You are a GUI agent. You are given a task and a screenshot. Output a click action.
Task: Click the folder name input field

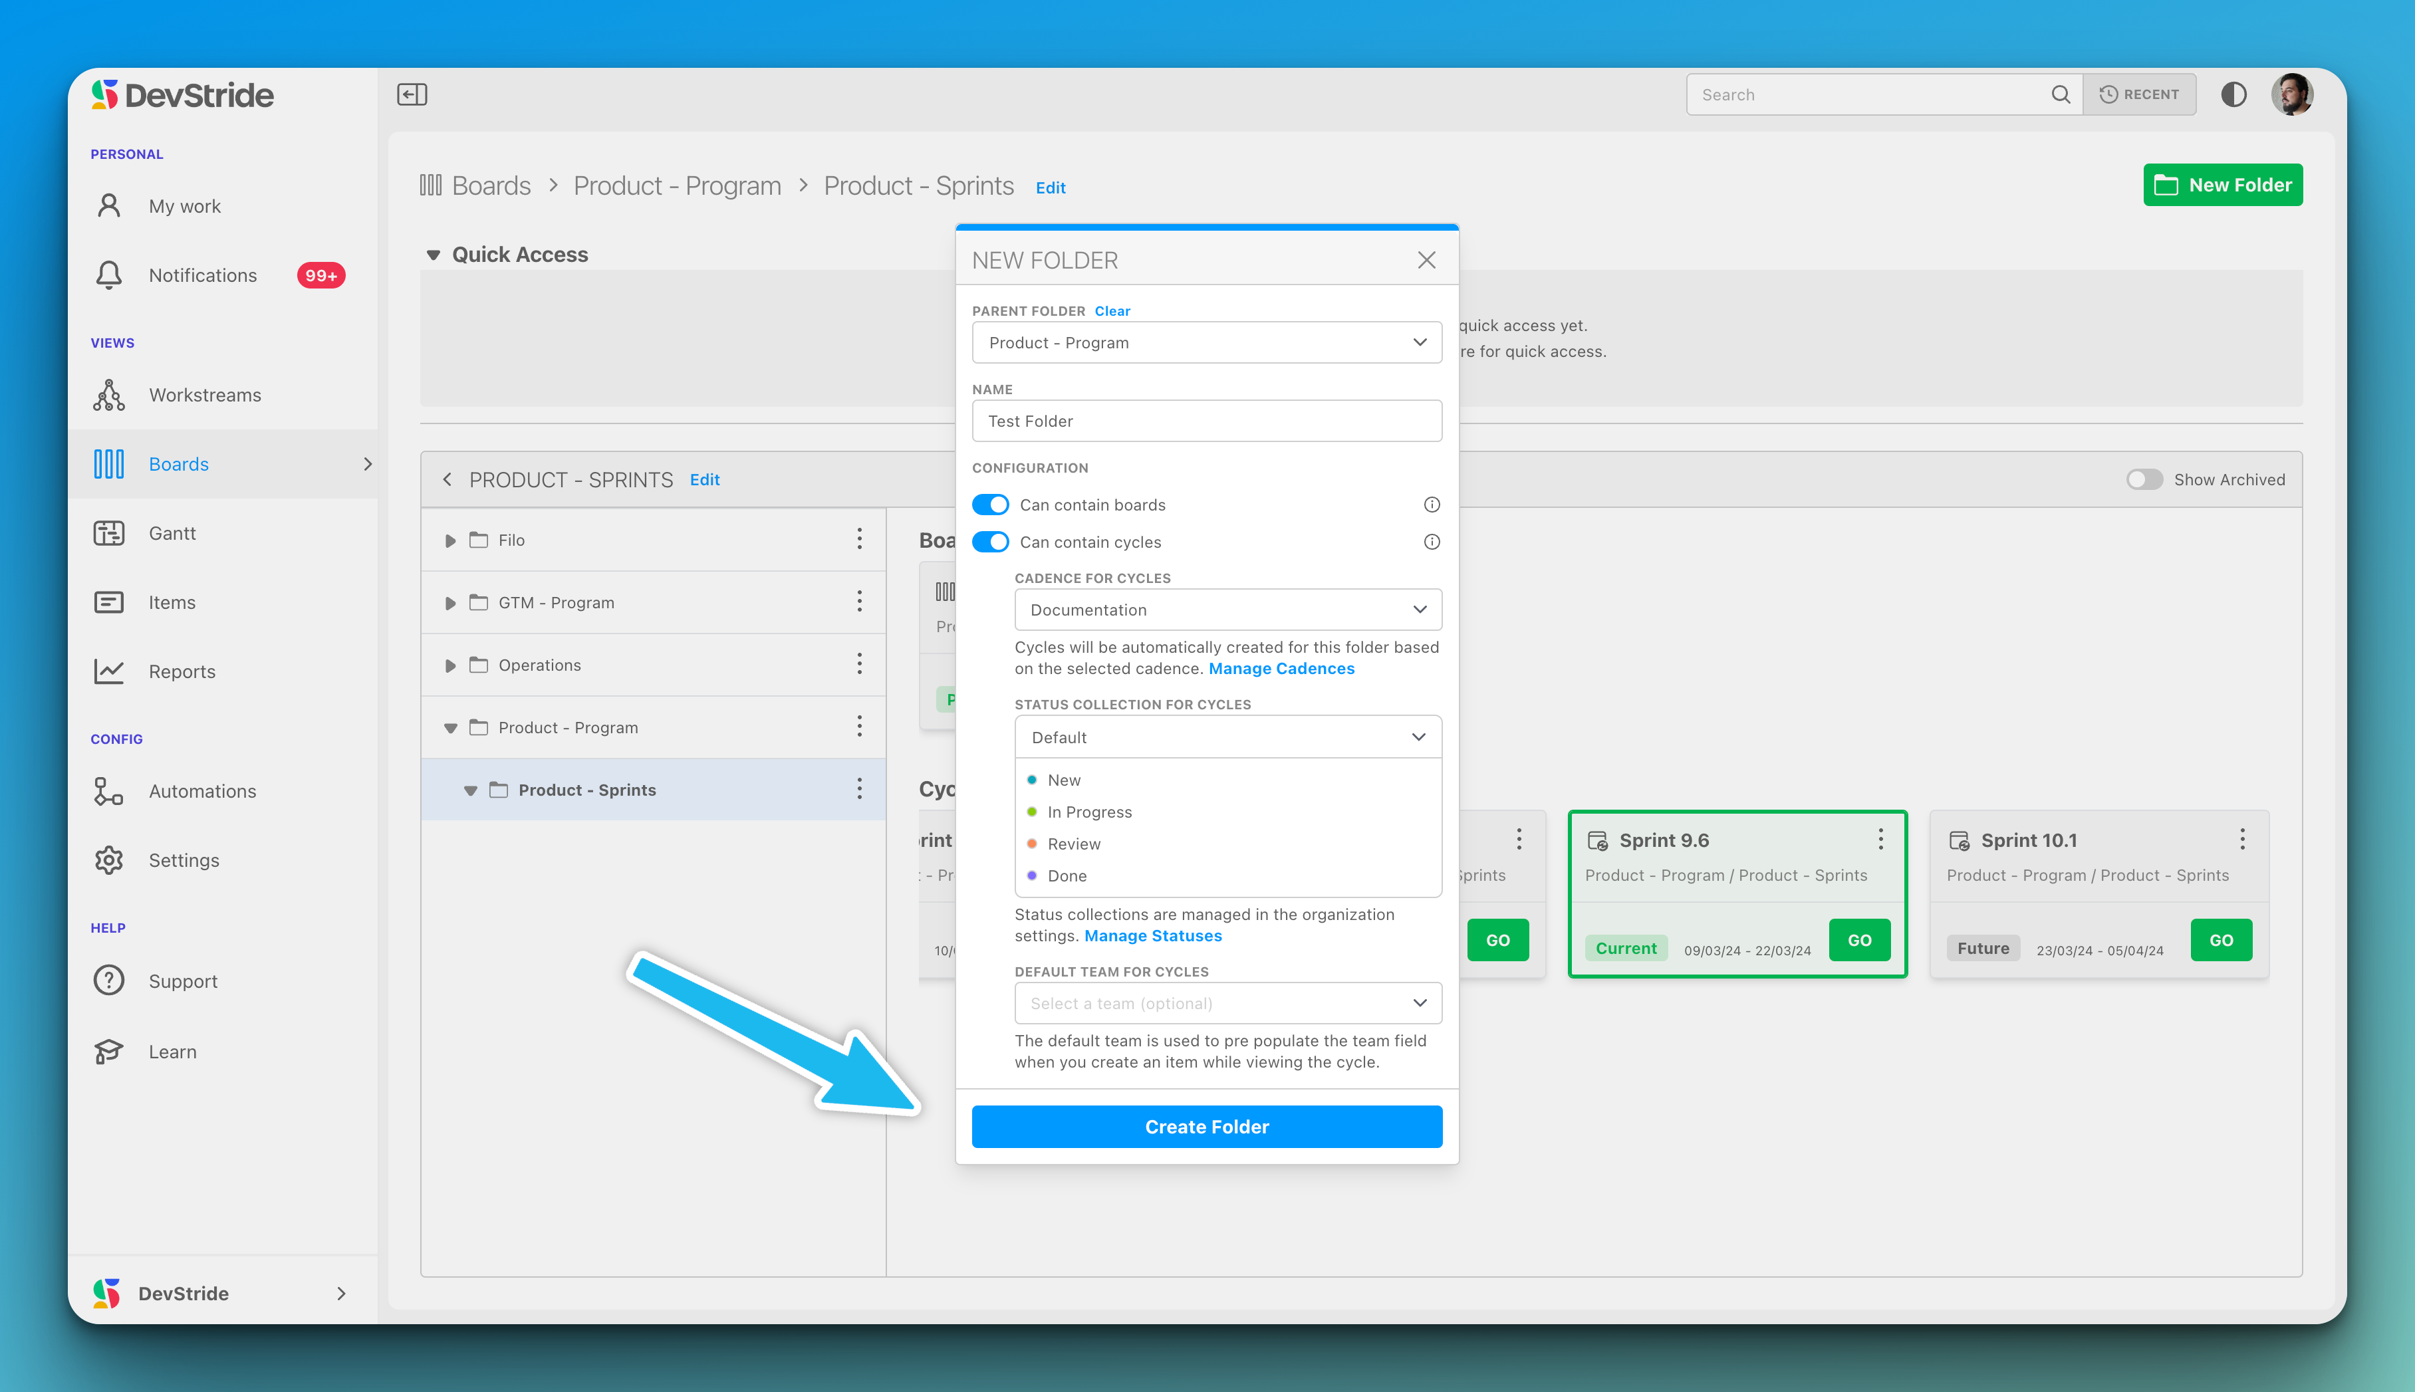(1206, 419)
